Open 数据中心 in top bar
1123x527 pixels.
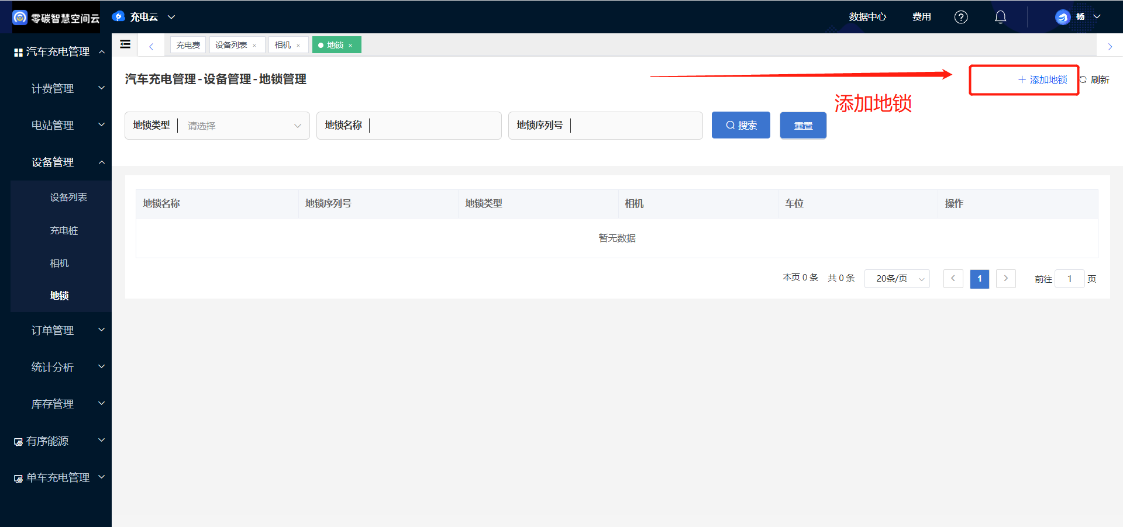pyautogui.click(x=867, y=17)
